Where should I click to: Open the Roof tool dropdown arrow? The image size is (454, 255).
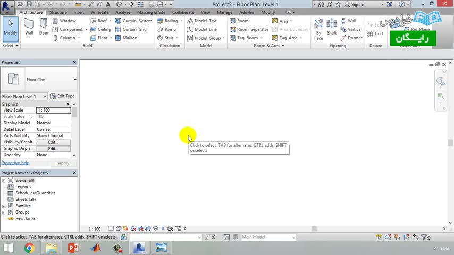[x=111, y=21]
